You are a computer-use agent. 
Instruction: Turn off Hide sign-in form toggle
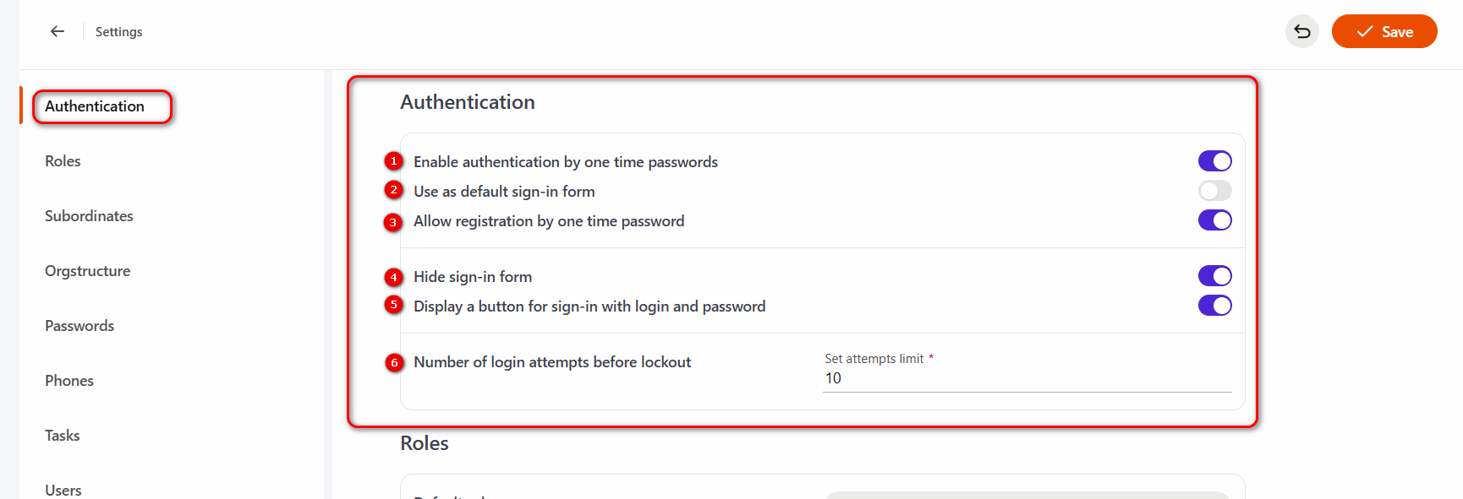pyautogui.click(x=1214, y=275)
